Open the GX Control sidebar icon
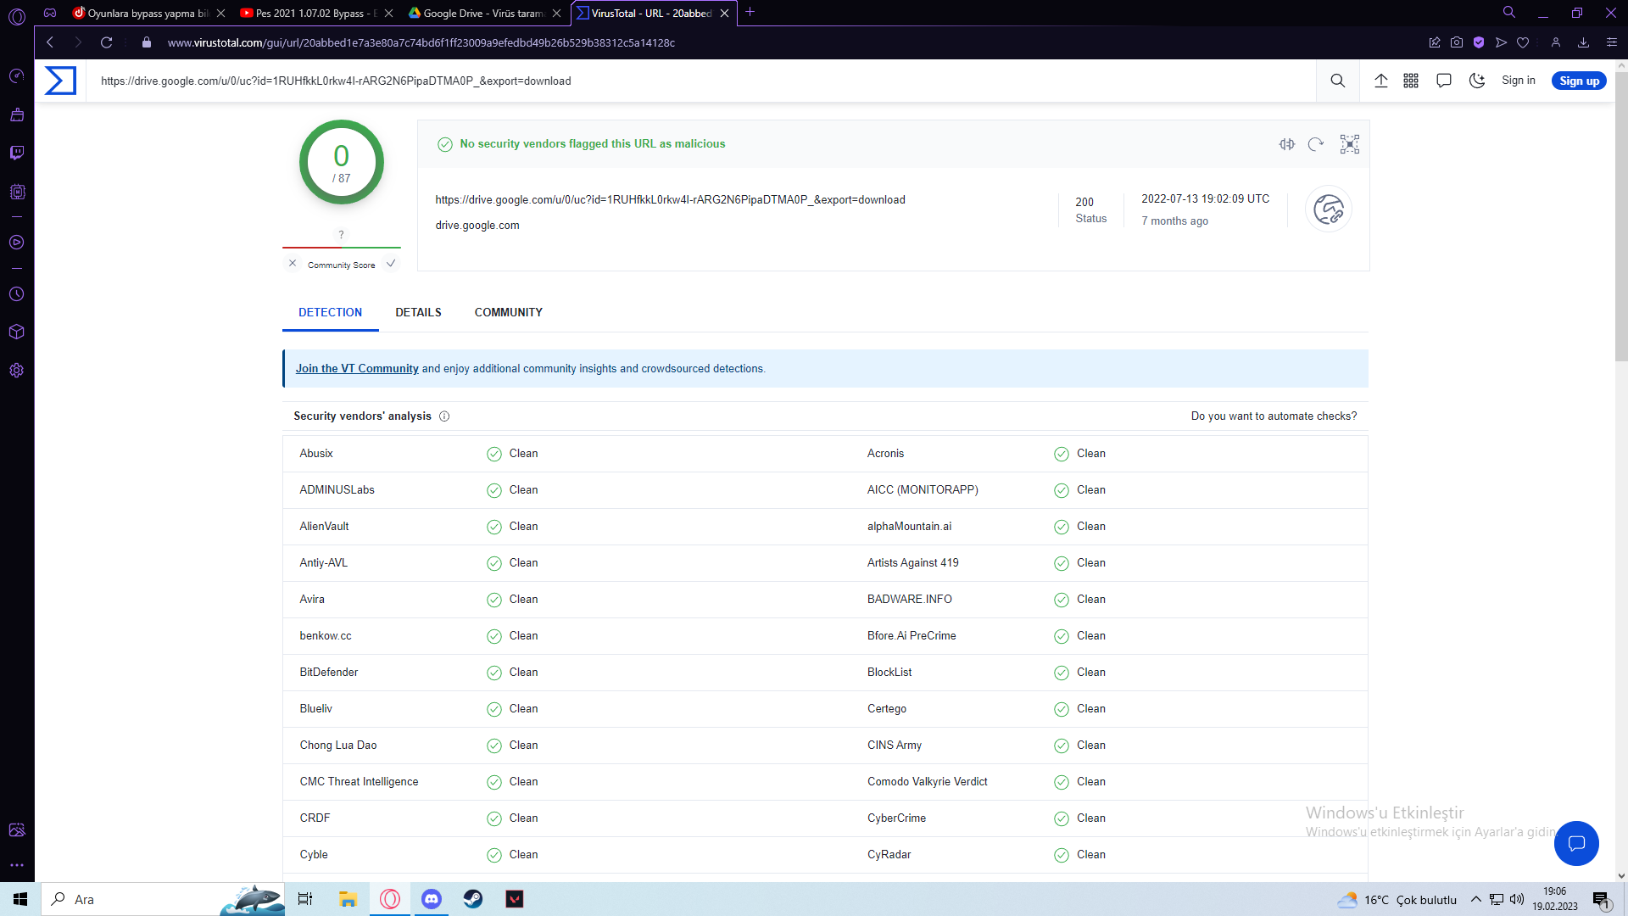 click(x=17, y=76)
